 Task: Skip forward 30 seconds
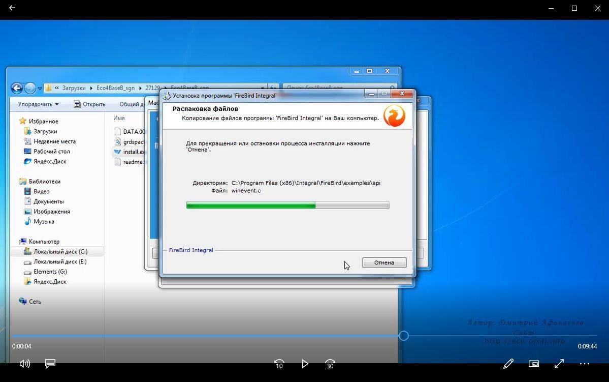330,364
